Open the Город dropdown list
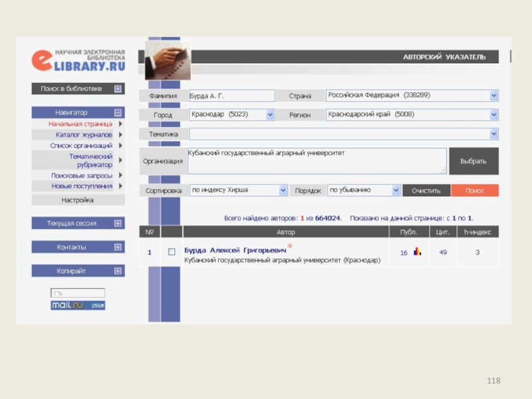This screenshot has height=399, width=532. (x=270, y=114)
